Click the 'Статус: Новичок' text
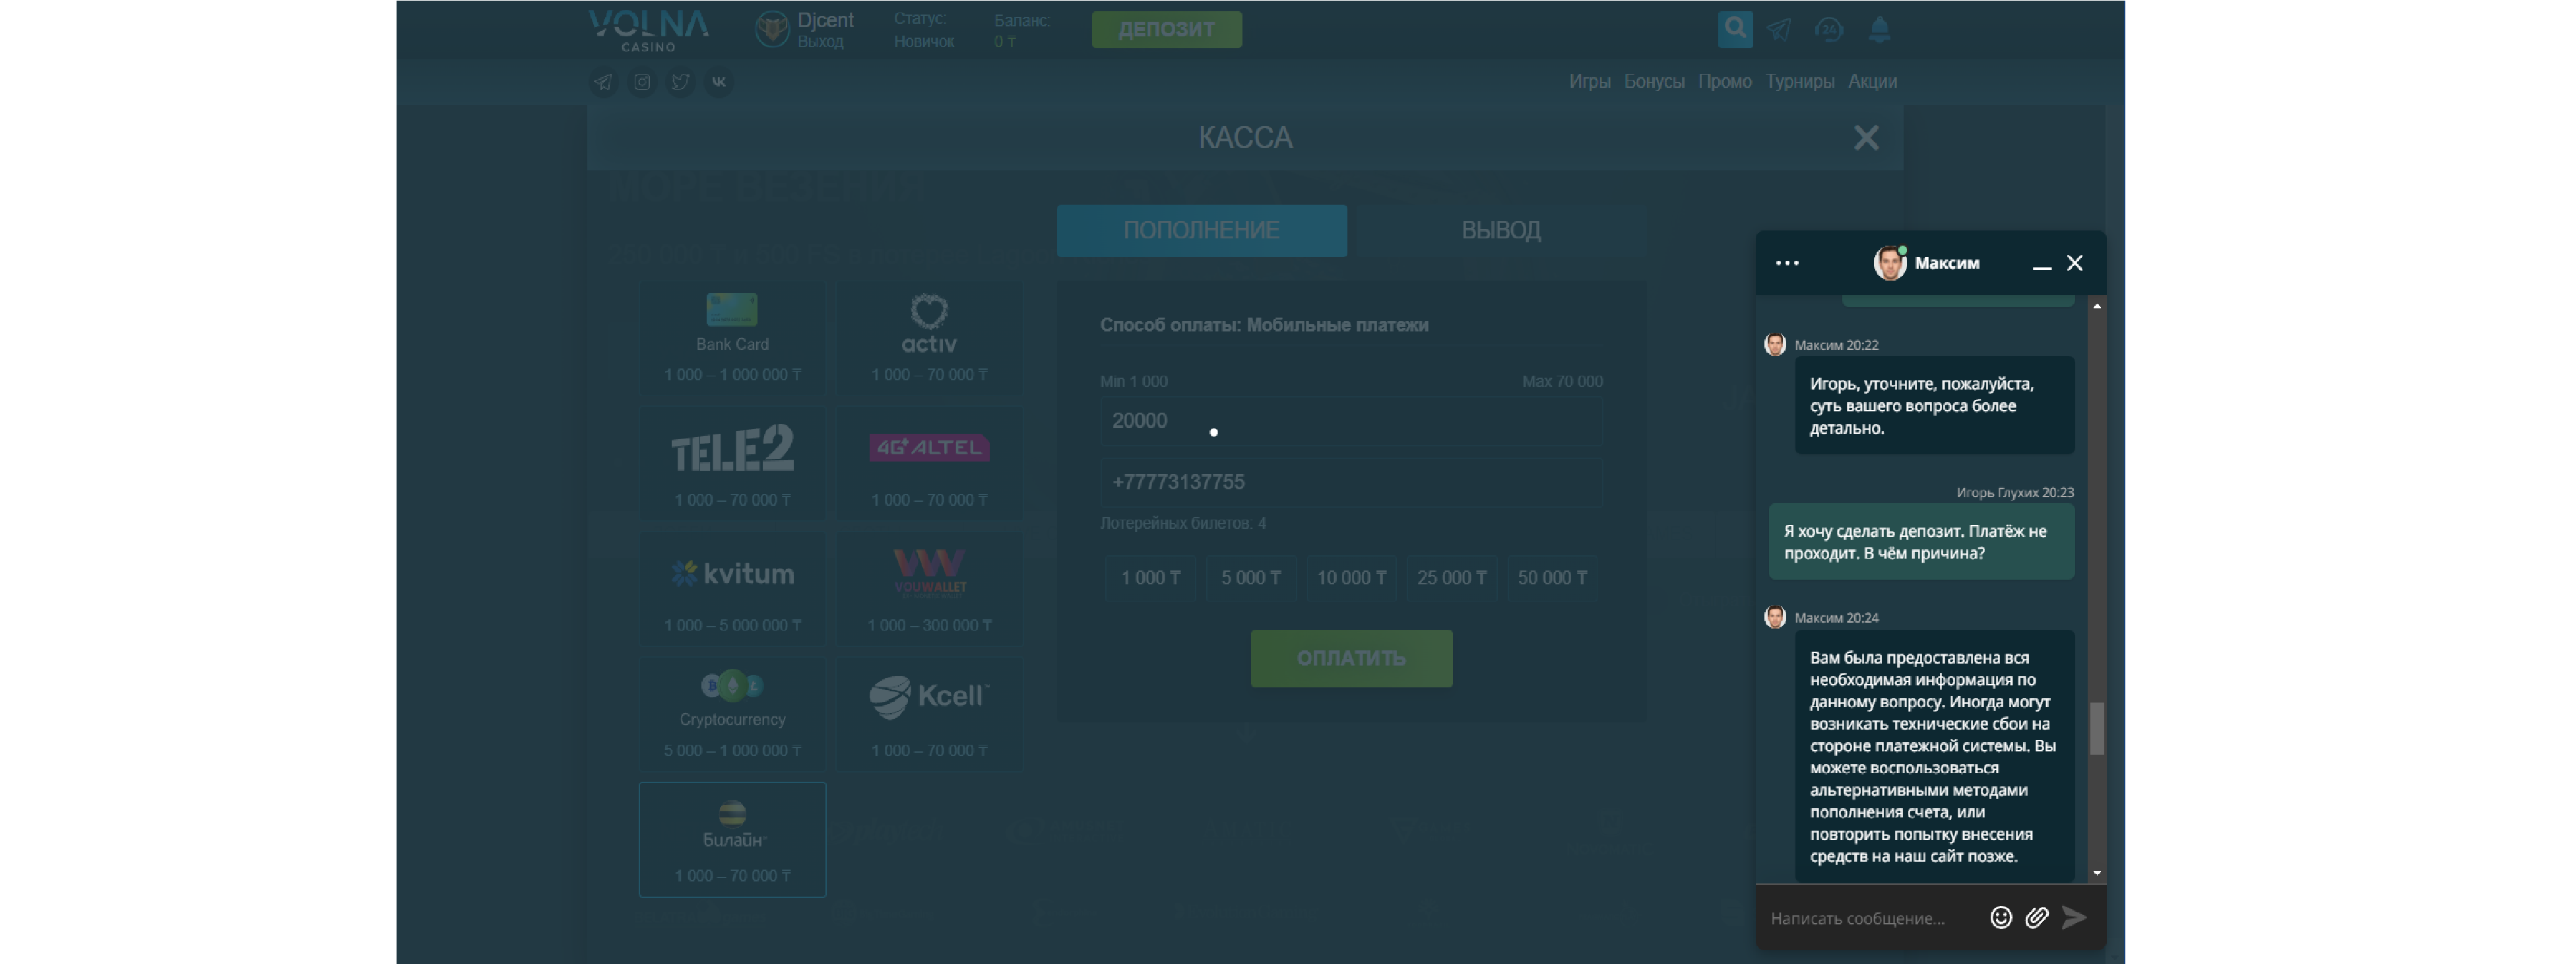 pos(923,30)
